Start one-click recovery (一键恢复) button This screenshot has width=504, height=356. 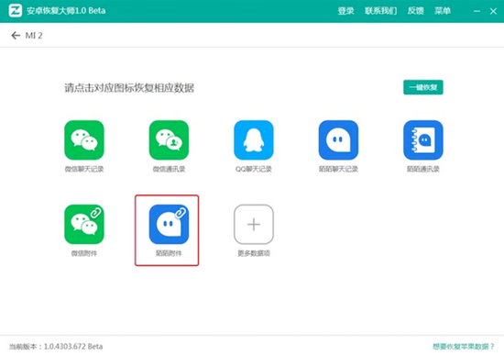423,87
